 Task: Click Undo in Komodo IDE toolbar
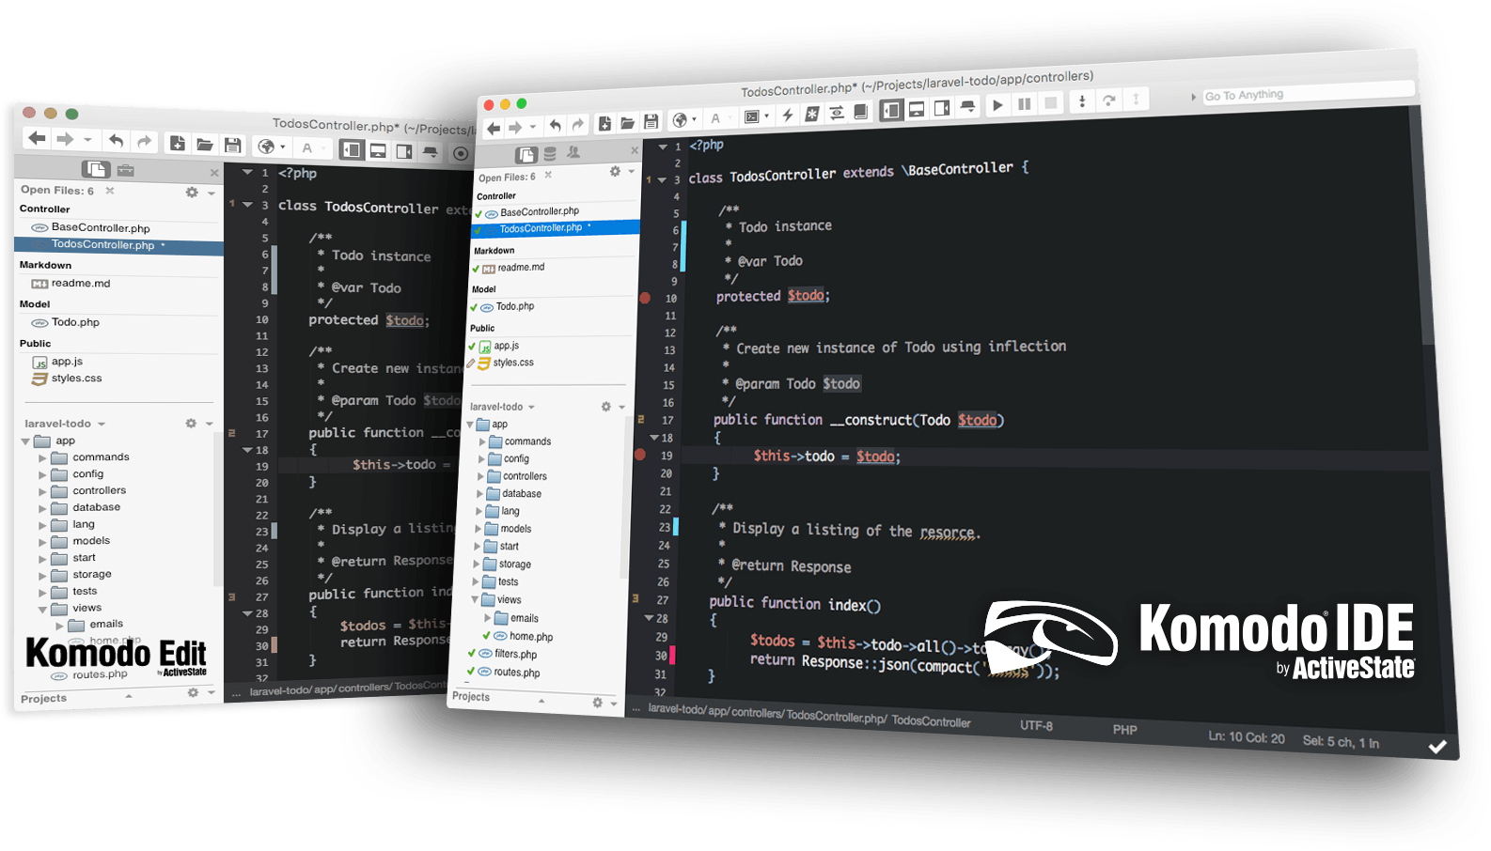pos(556,126)
